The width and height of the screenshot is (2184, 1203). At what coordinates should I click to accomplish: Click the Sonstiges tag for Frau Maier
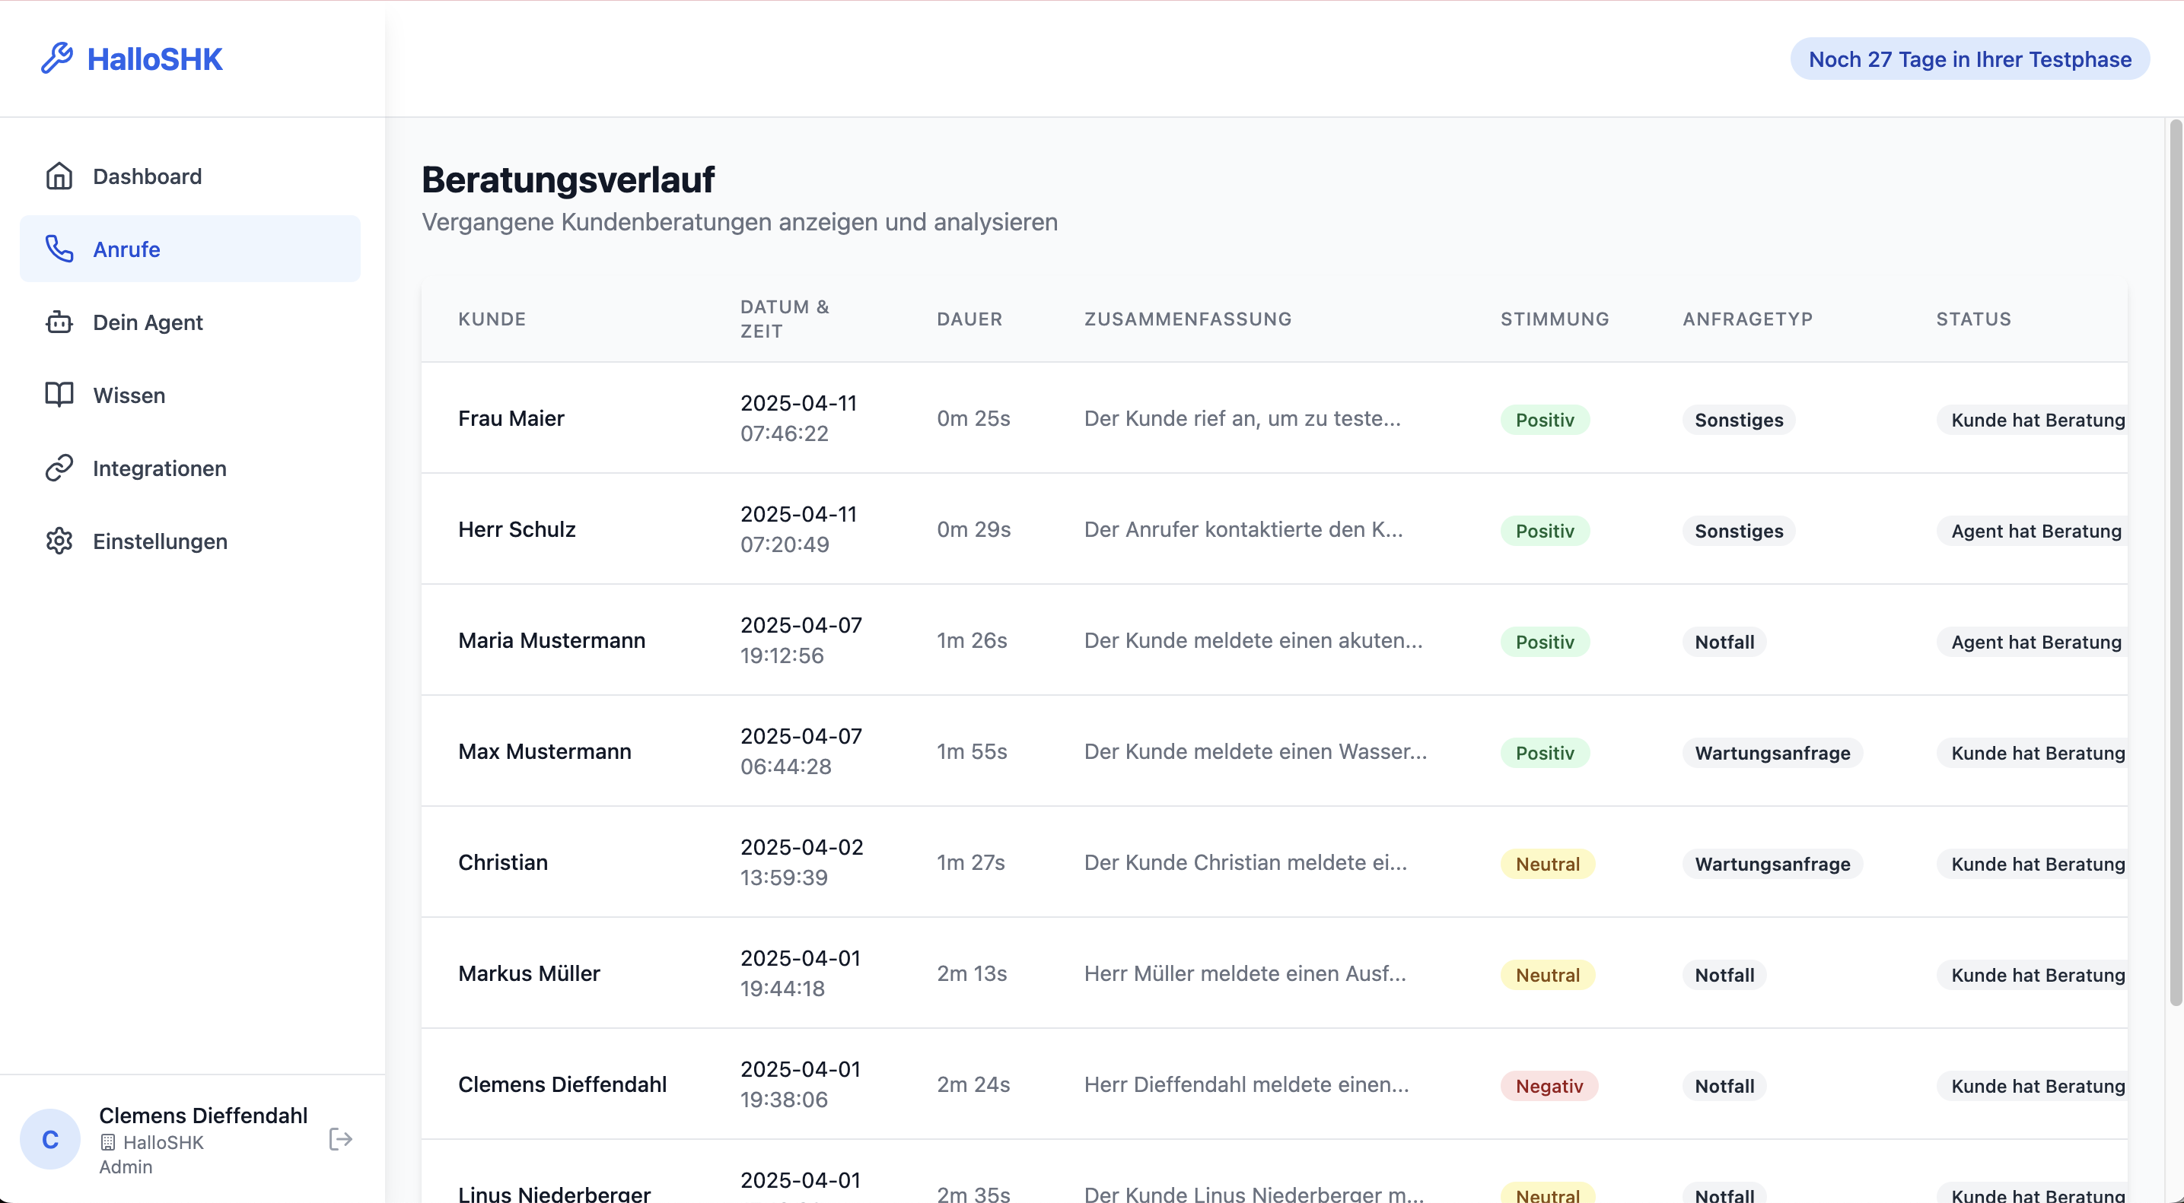tap(1739, 419)
